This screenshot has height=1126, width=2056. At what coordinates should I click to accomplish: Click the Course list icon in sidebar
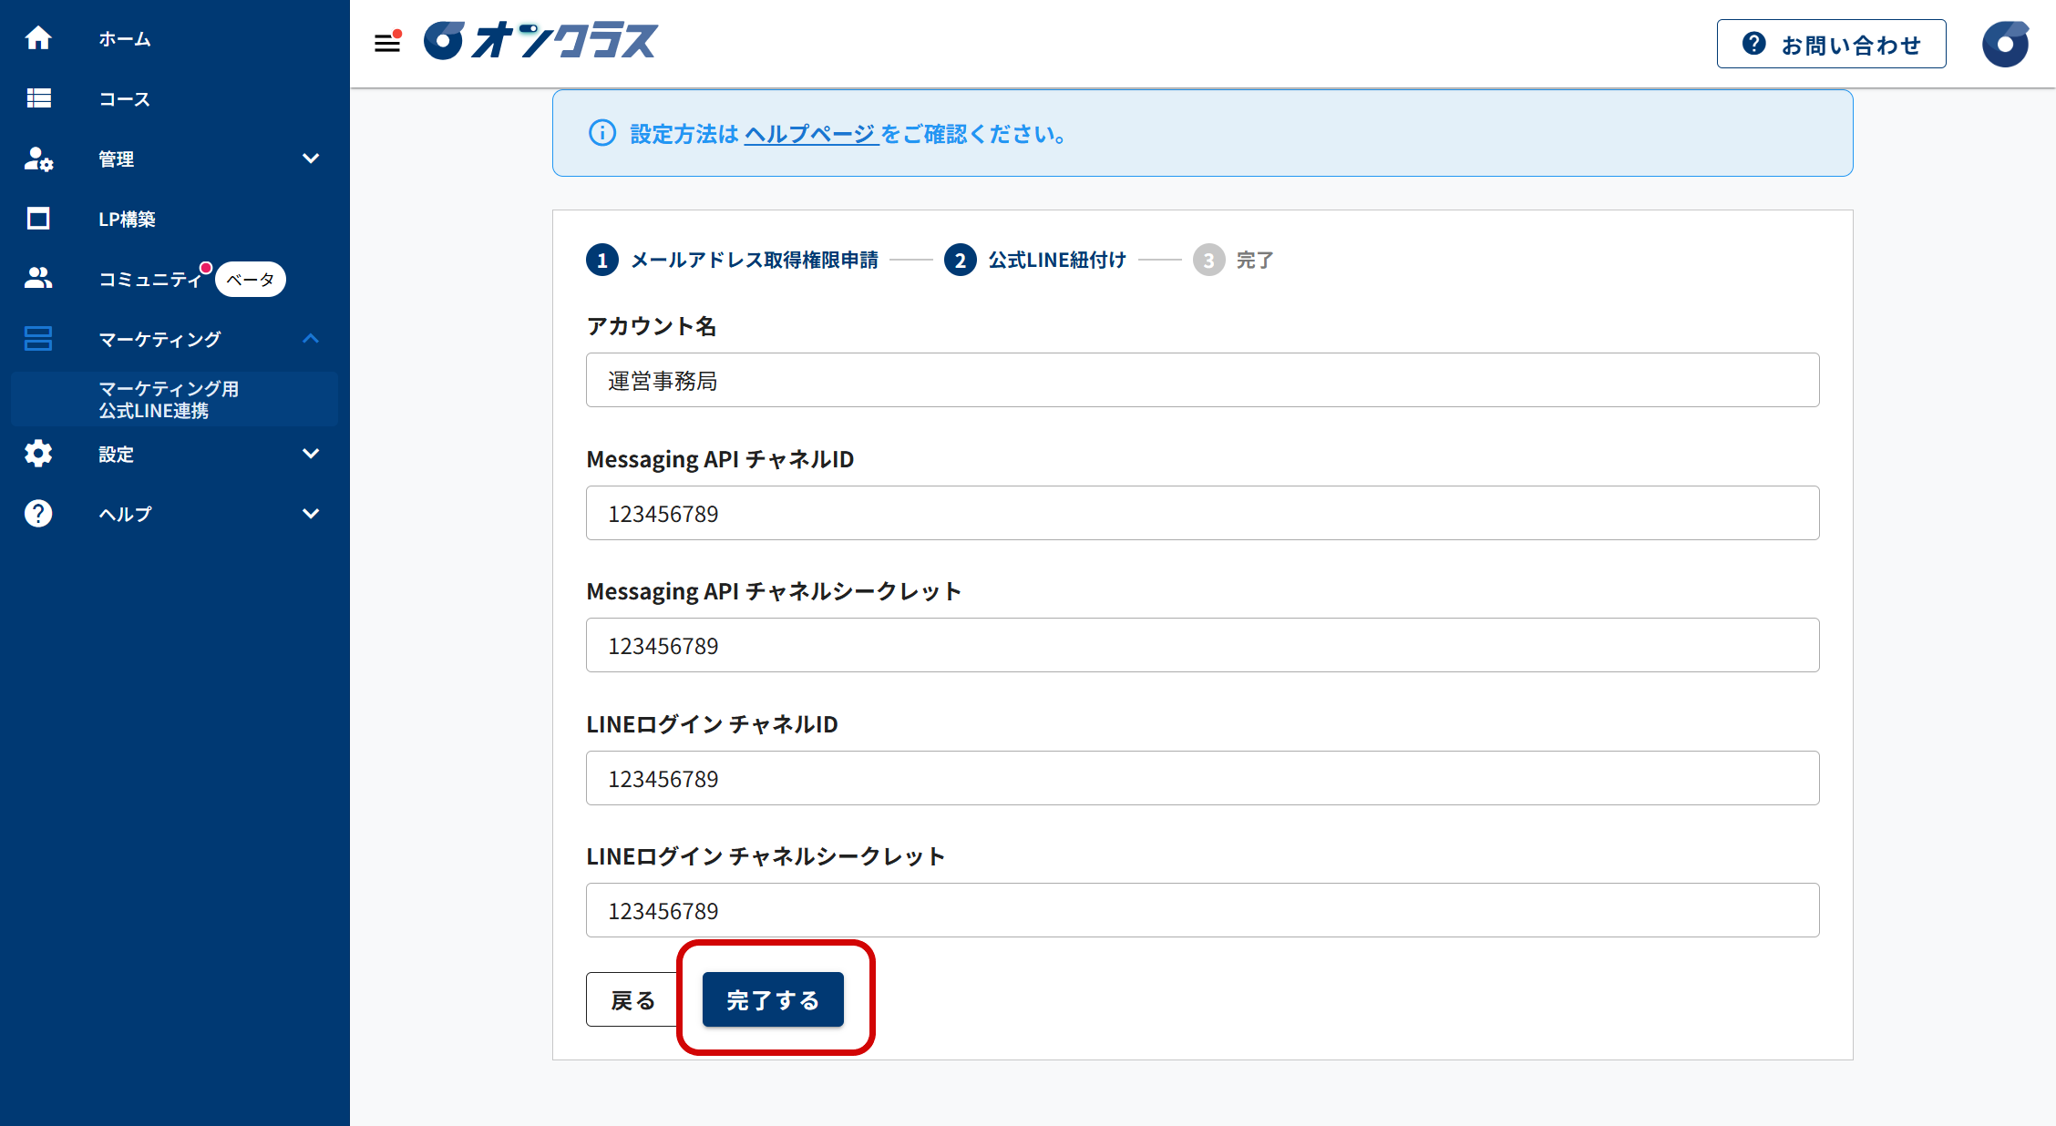[x=38, y=98]
